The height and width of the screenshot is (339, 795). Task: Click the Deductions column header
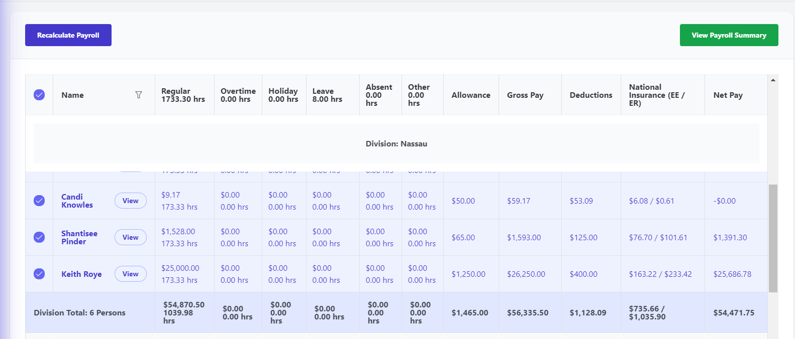[591, 95]
